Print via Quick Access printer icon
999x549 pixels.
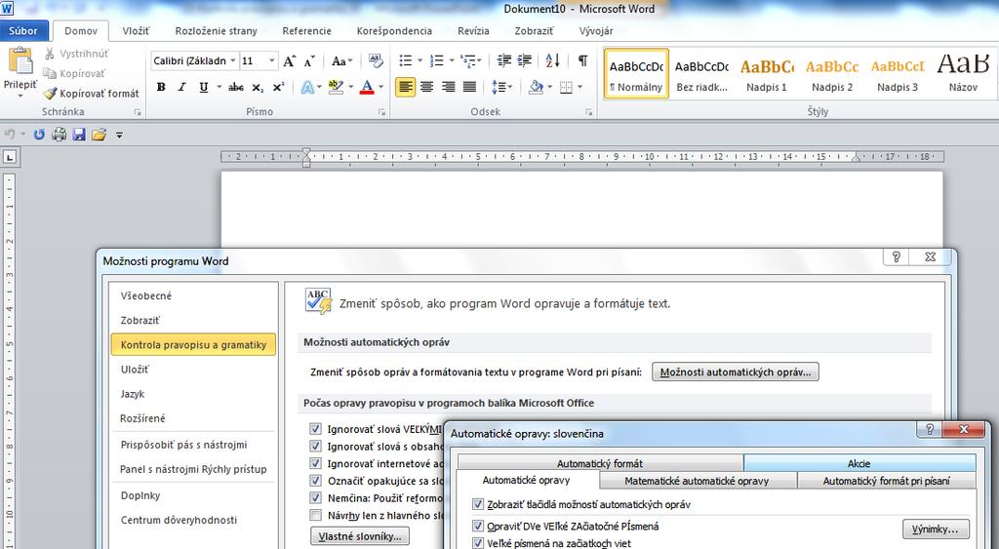[60, 135]
